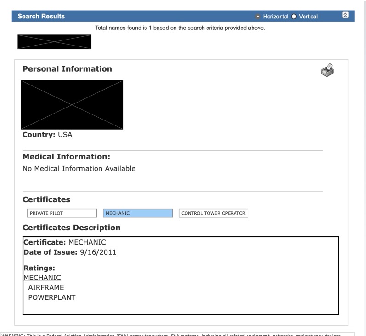Image resolution: width=366 pixels, height=336 pixels.
Task: Click the redacted name below the results count
Action: [x=54, y=42]
